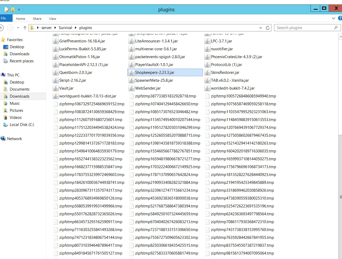Click the GriefPrevention-16.18.4.jar file icon
This screenshot has width=342, height=259.
pos(56,41)
